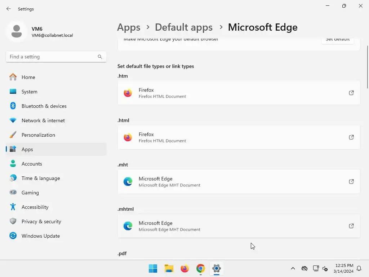This screenshot has width=369, height=277.
Task: Click the external-link icon on the .html row
Action: (x=351, y=137)
